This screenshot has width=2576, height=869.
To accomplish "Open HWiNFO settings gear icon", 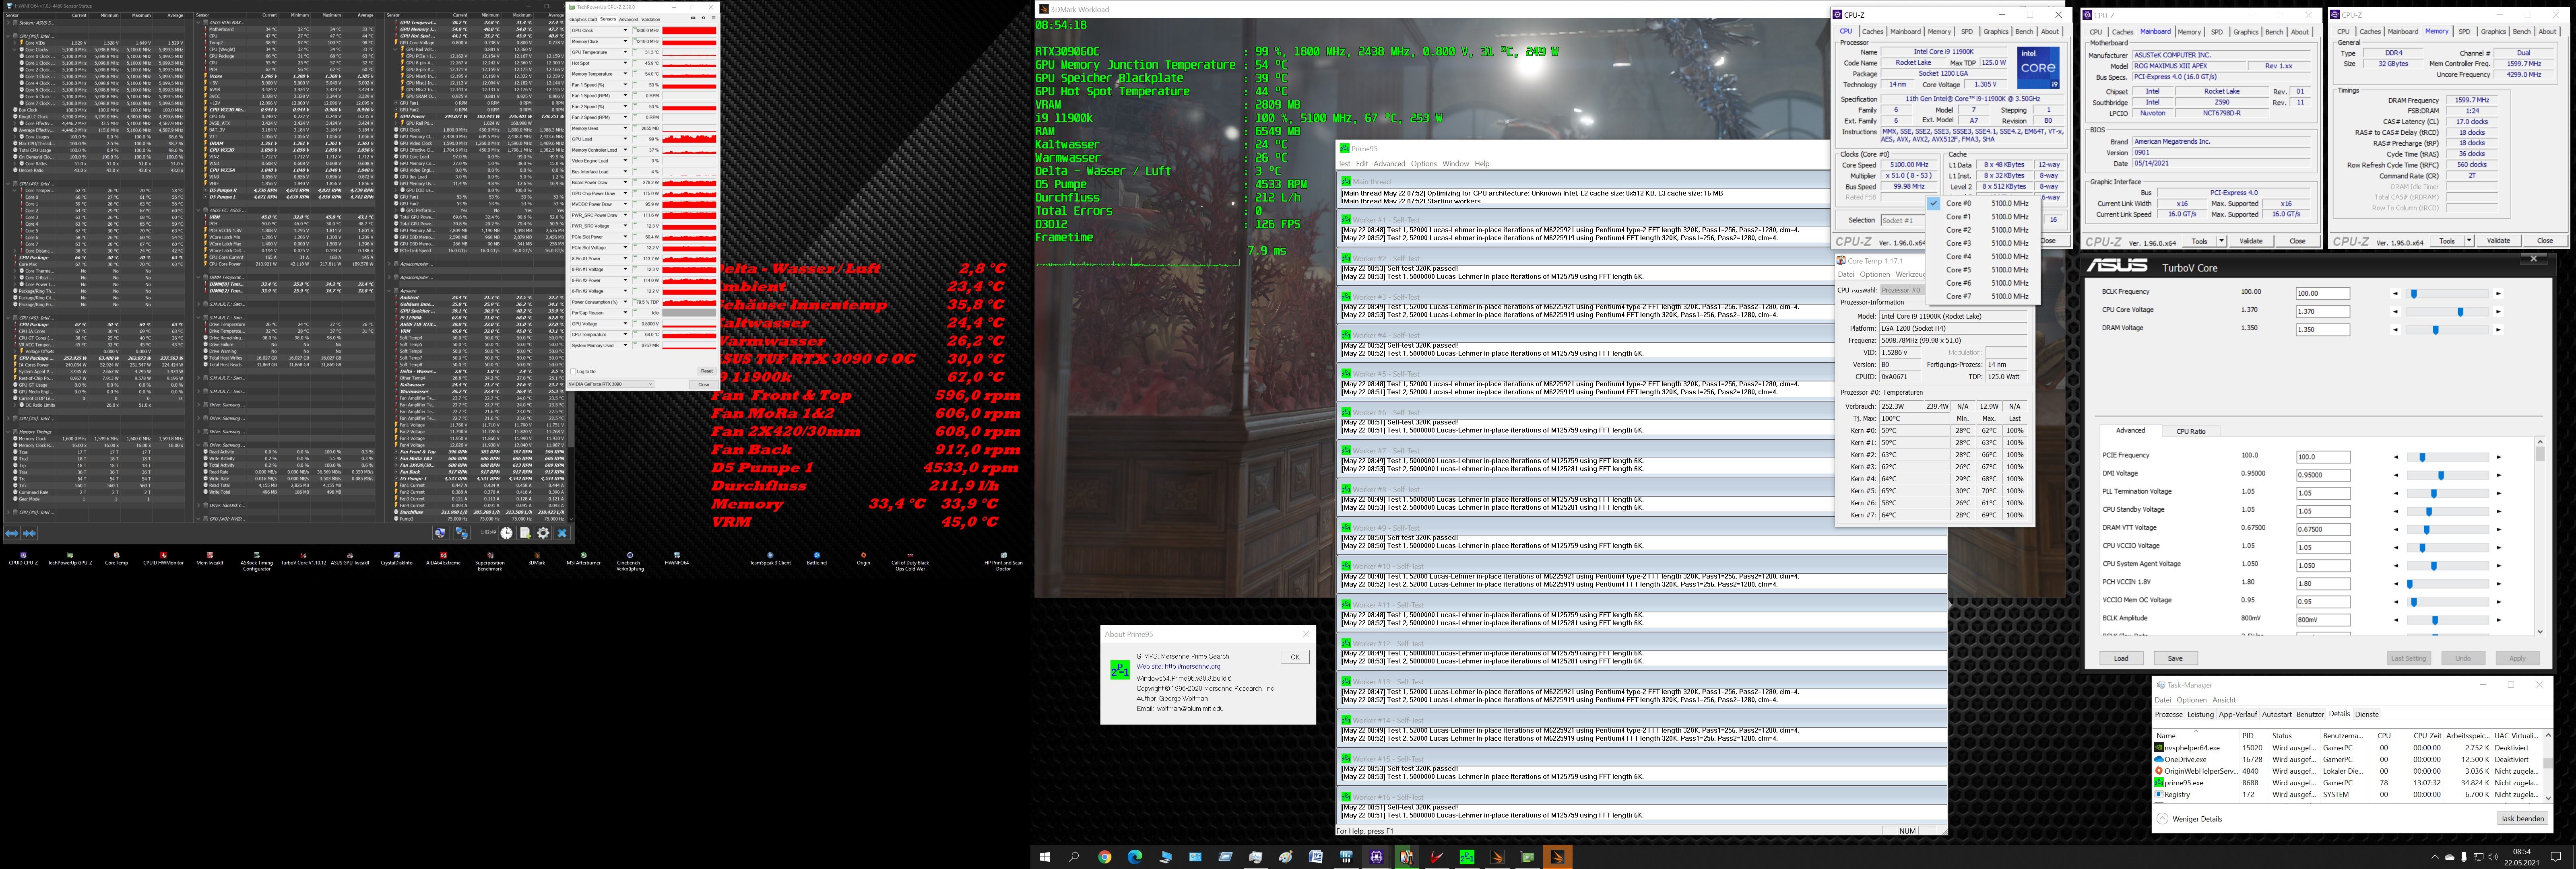I will (543, 533).
